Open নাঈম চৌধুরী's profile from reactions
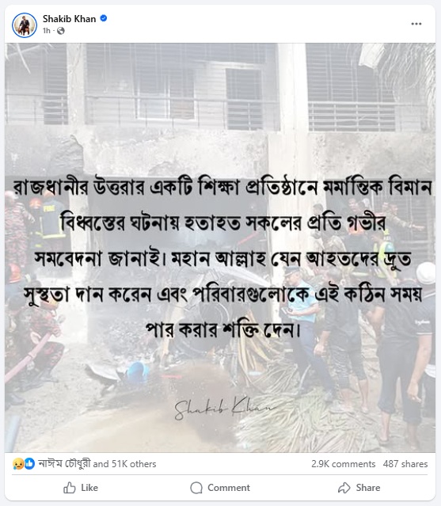 click(x=64, y=464)
